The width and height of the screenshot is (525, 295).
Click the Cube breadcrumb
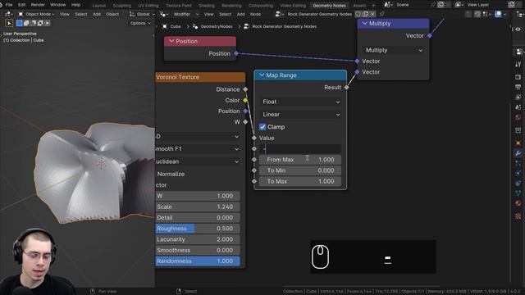pyautogui.click(x=176, y=26)
